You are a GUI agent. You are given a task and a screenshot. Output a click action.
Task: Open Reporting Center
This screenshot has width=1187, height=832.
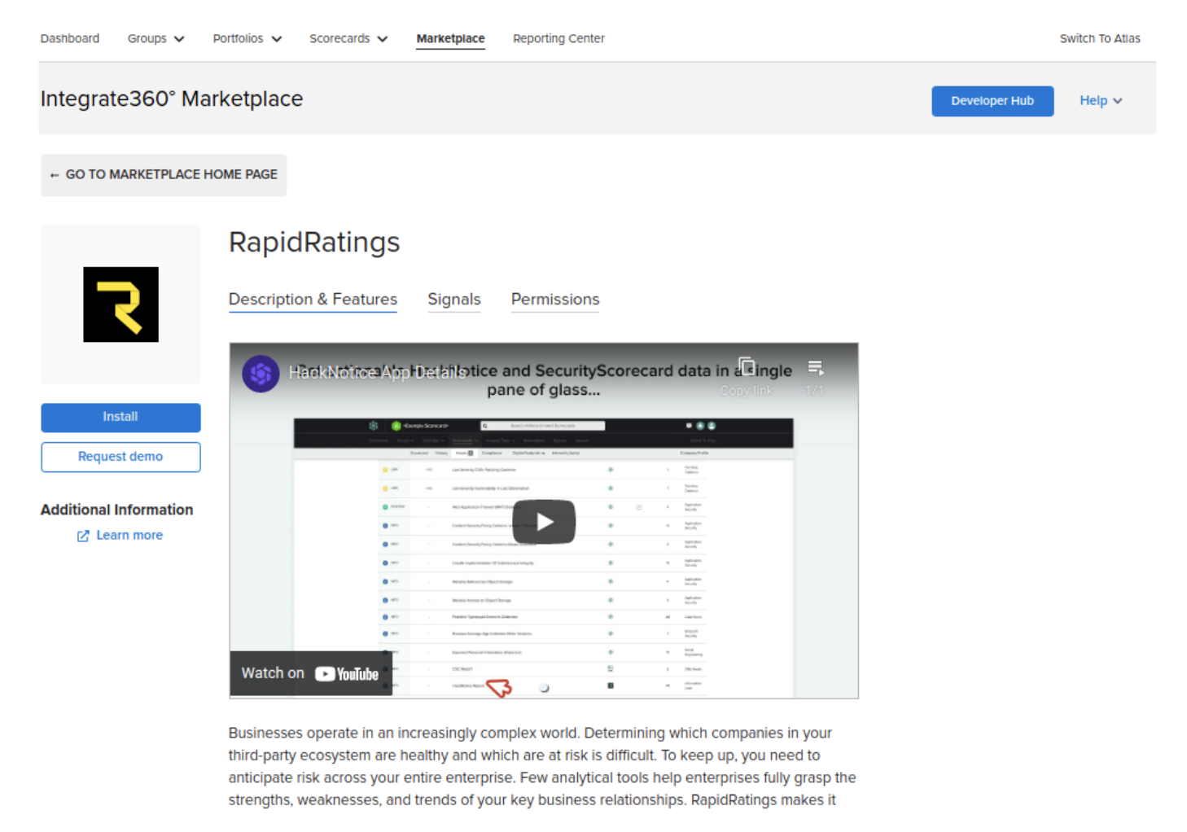pos(558,38)
